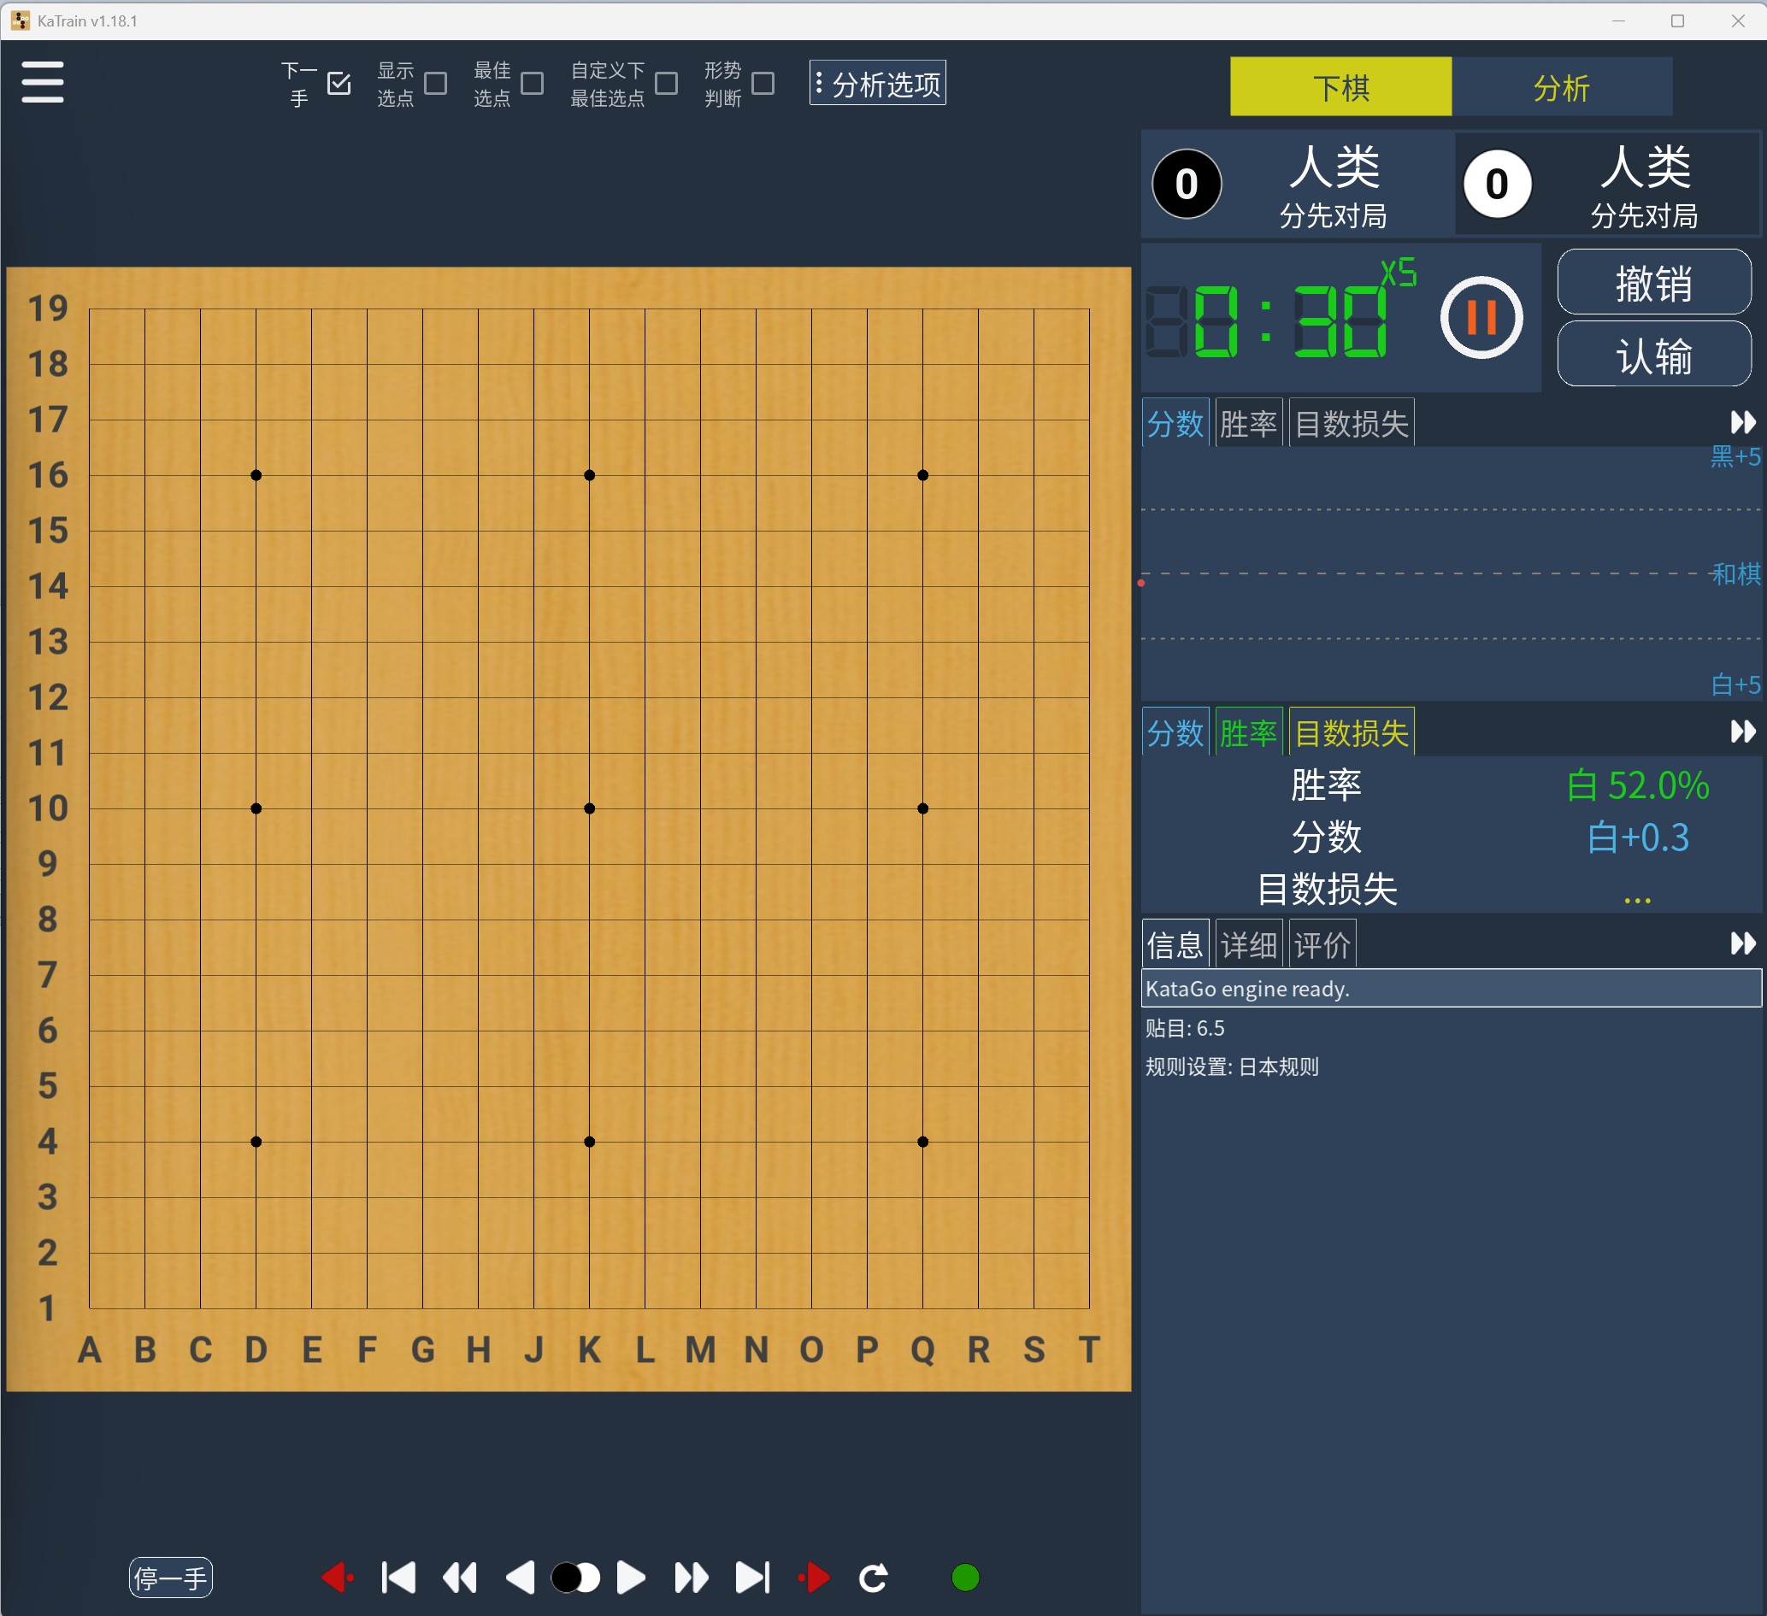1767x1616 pixels.
Task: Pause the game timer
Action: (1481, 317)
